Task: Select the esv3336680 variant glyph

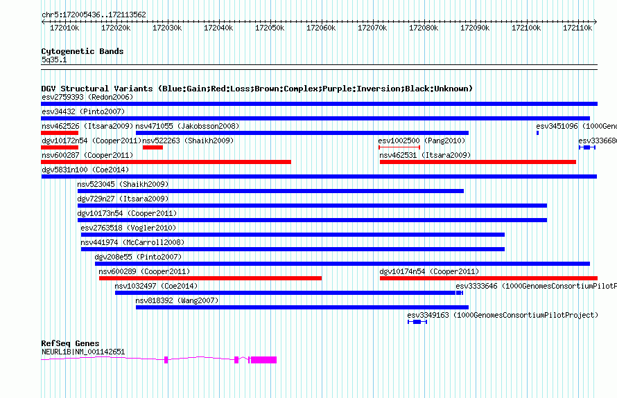Action: (x=586, y=147)
